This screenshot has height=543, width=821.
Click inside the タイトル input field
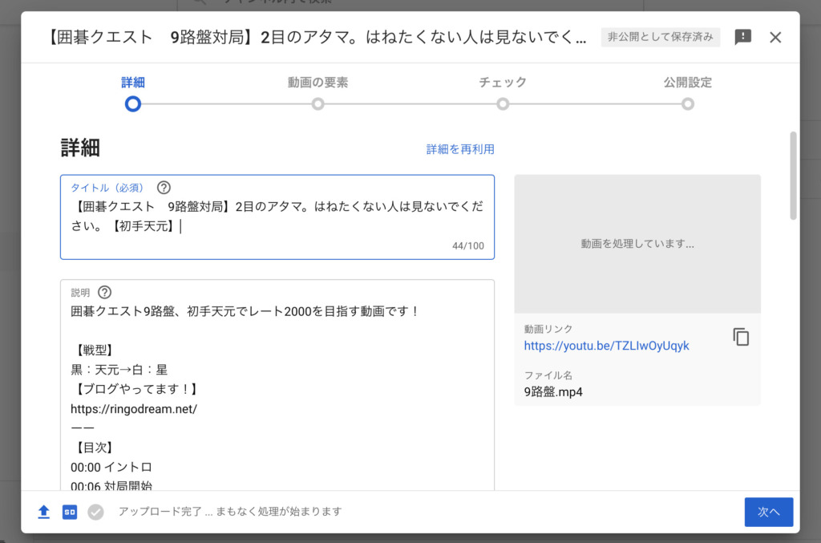277,217
